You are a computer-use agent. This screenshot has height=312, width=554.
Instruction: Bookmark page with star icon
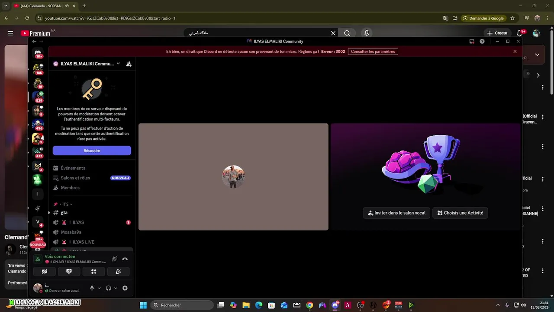coord(512,18)
